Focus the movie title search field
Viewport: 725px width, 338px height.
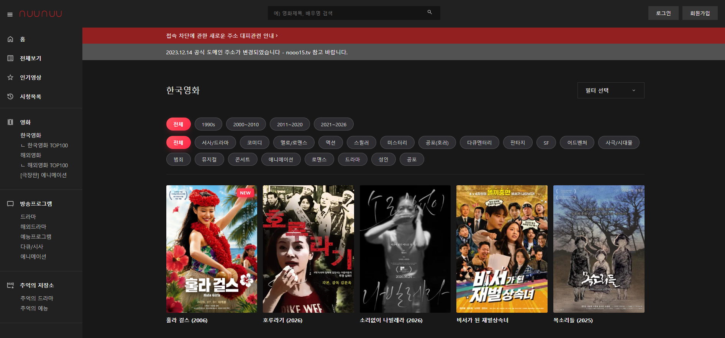pyautogui.click(x=354, y=13)
